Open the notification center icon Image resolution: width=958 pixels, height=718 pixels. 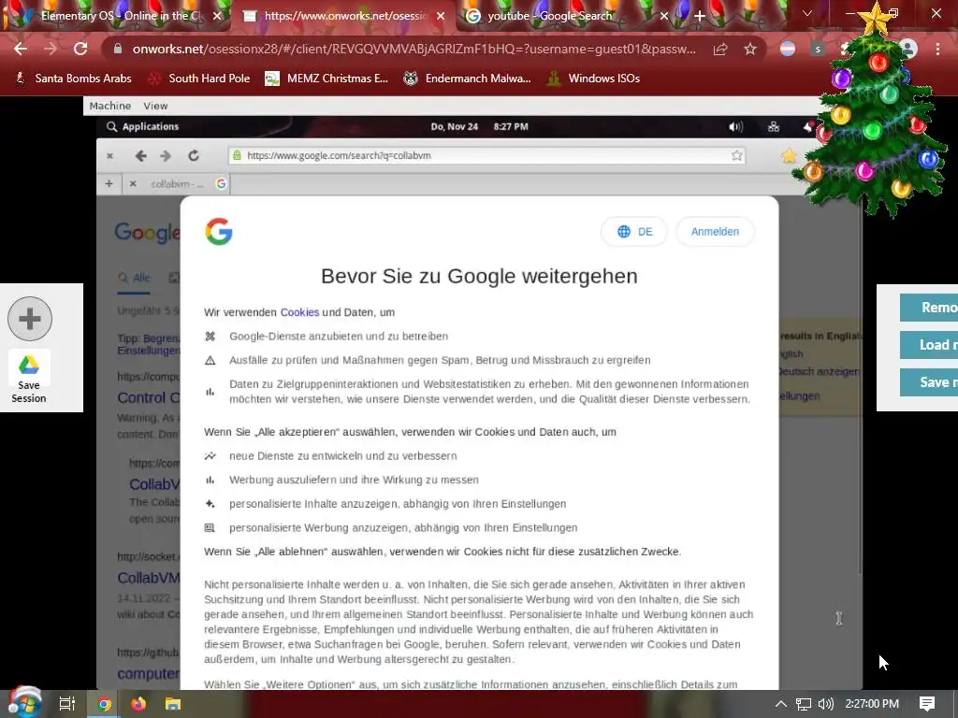point(927,704)
